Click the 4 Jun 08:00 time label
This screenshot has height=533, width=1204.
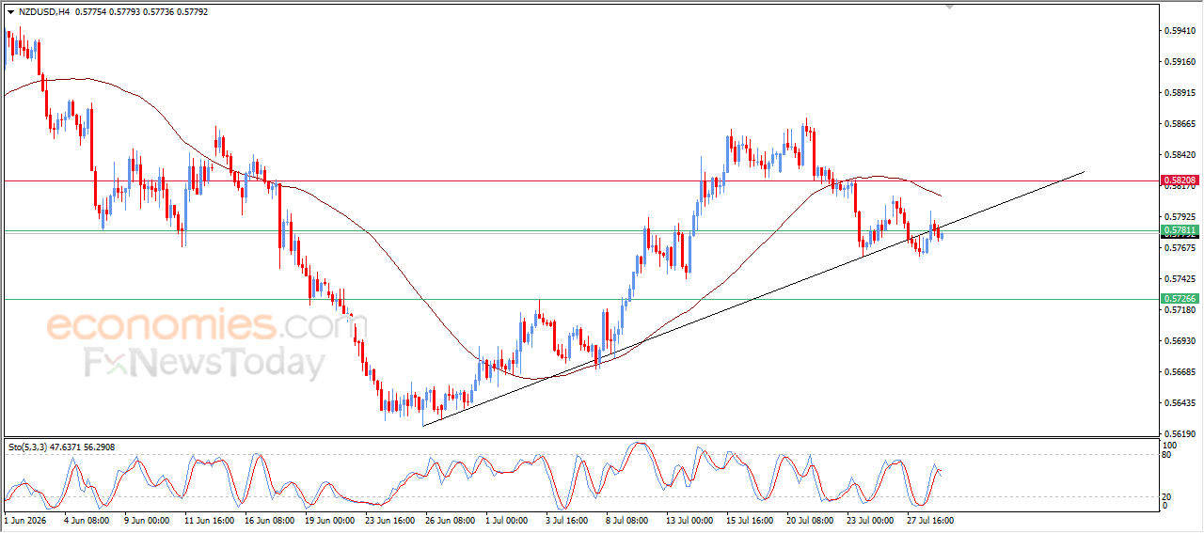click(87, 519)
